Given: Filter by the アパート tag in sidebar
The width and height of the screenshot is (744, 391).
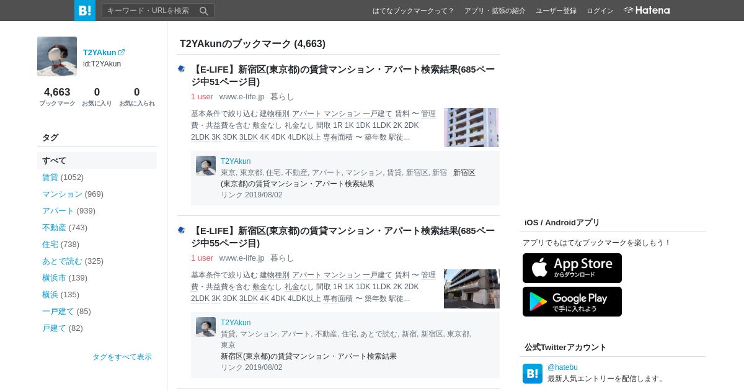Looking at the screenshot, I should pyautogui.click(x=58, y=210).
